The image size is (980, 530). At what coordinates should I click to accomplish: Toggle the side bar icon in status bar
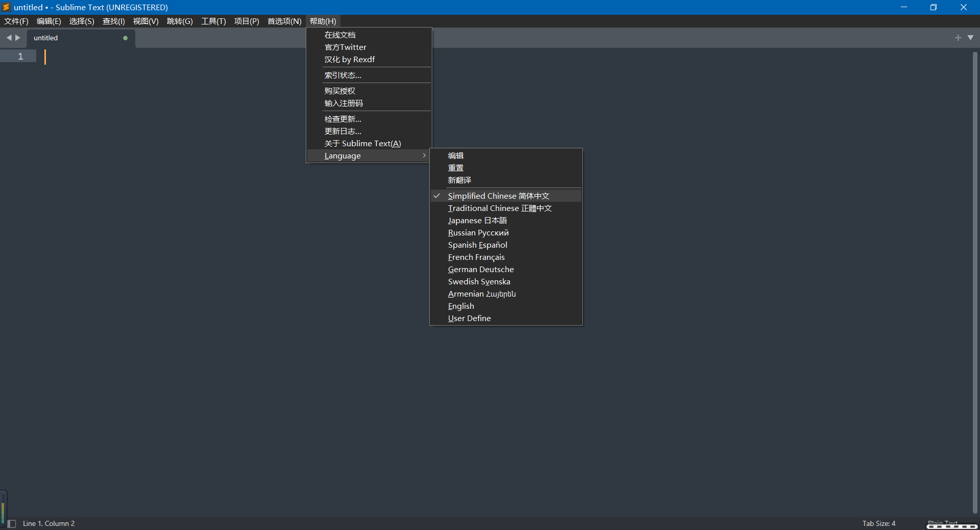[x=12, y=523]
